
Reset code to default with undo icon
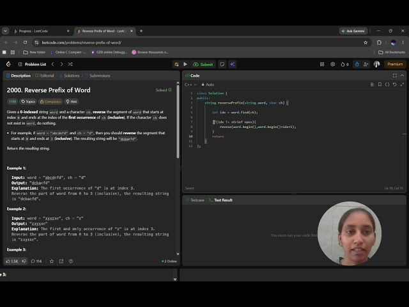point(395,84)
